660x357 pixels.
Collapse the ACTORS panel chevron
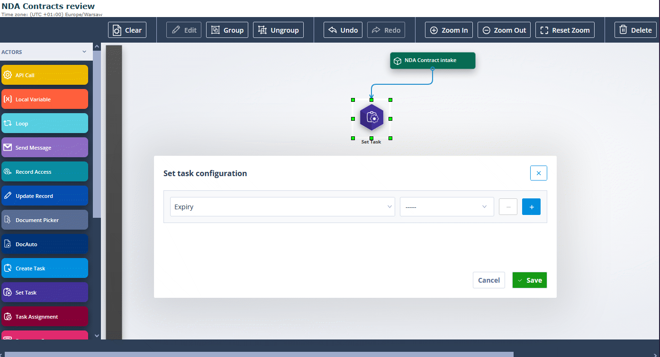click(x=84, y=52)
